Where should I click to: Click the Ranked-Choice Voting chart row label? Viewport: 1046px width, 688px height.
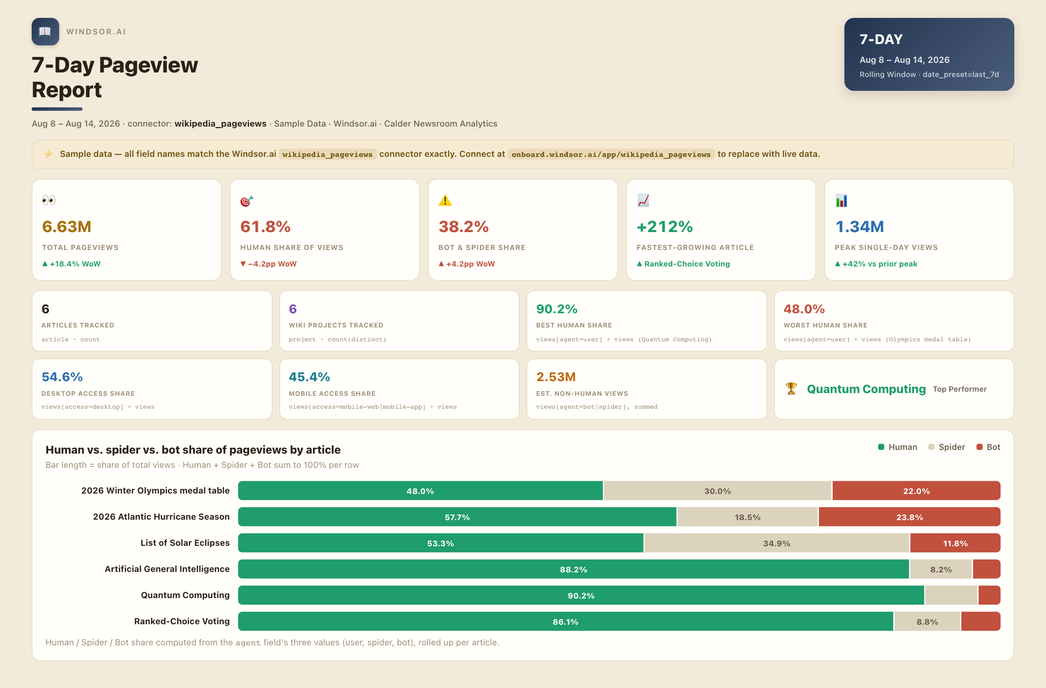tap(182, 621)
